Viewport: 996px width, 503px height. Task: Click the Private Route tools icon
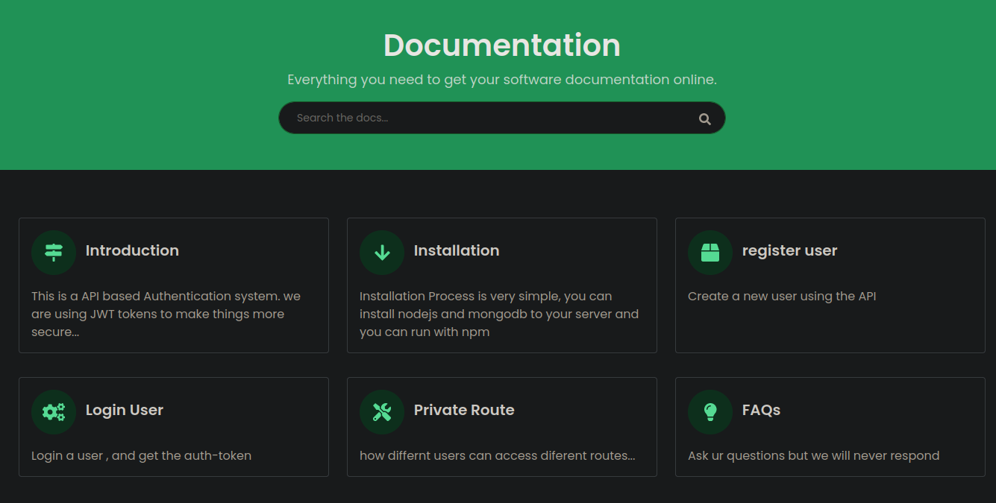click(x=382, y=412)
